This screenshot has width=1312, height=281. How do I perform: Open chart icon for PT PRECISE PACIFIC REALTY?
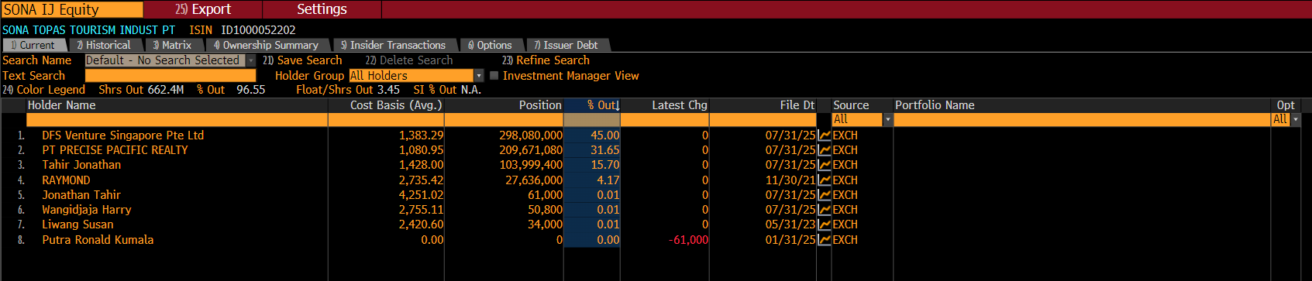click(824, 150)
